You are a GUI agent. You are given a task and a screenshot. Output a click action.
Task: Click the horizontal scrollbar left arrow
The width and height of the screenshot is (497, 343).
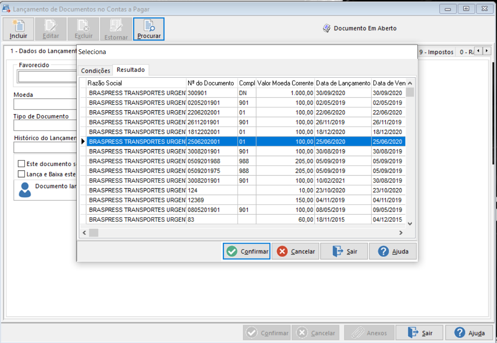click(84, 233)
